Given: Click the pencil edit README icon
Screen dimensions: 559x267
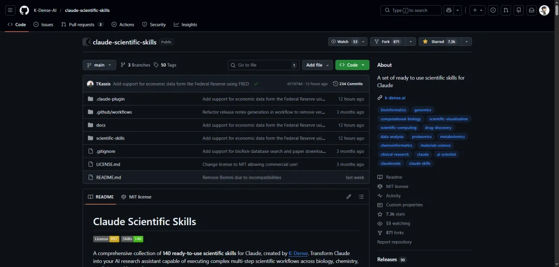Looking at the screenshot, I should (x=349, y=197).
